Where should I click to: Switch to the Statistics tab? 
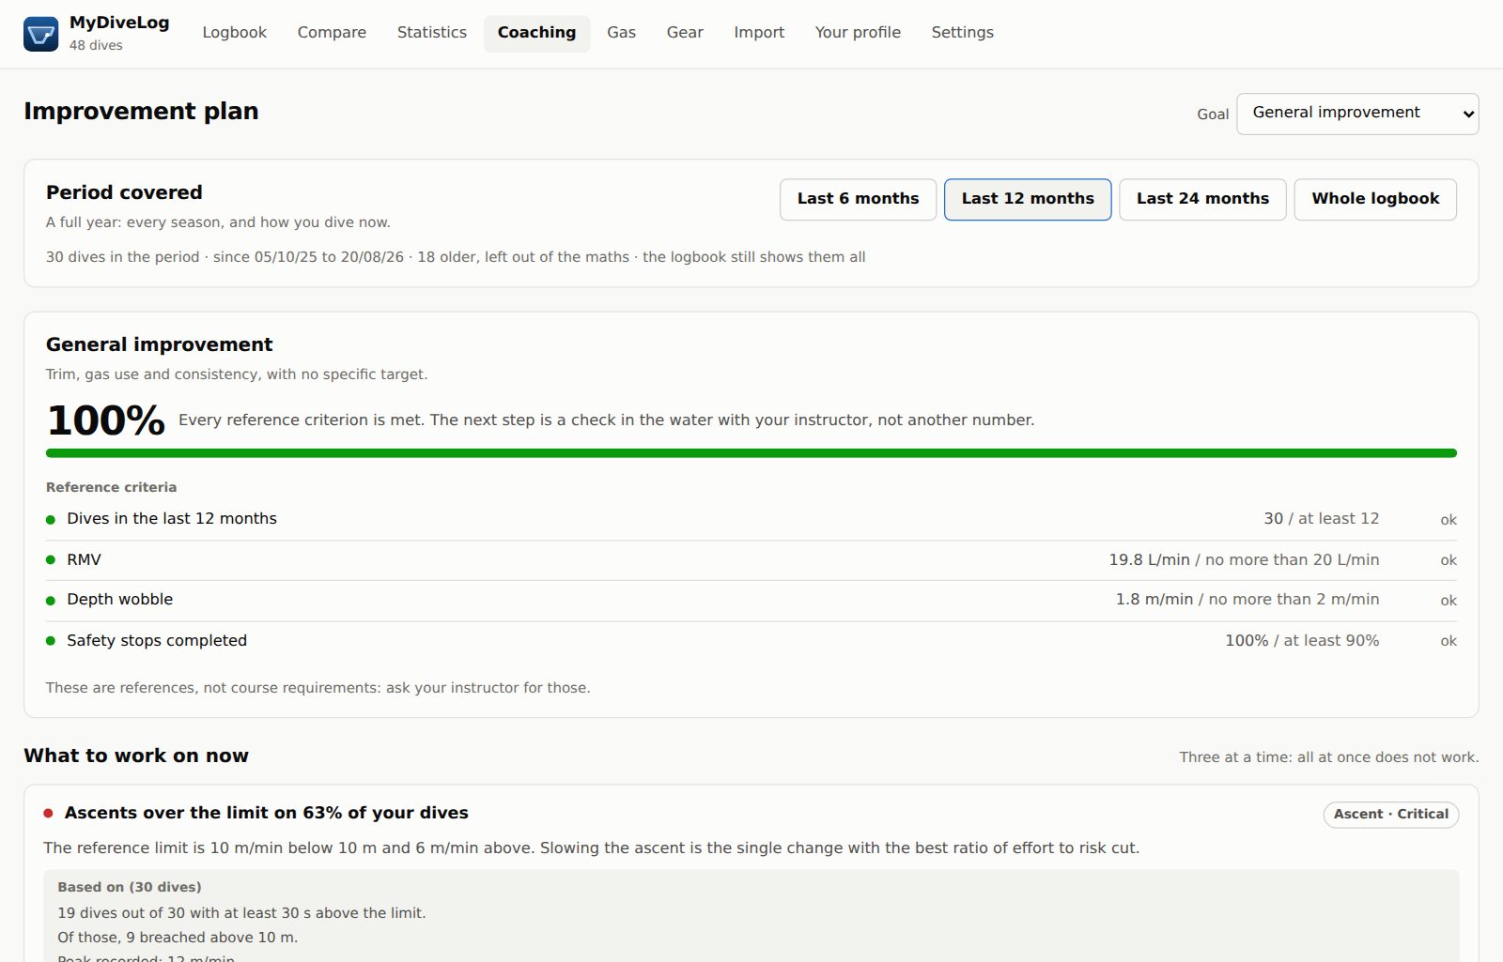(432, 33)
